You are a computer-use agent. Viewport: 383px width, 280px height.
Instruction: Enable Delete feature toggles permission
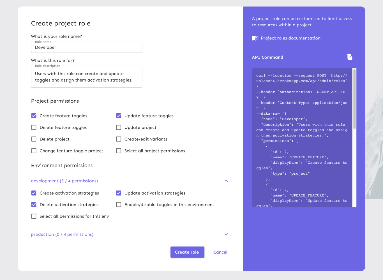34,127
